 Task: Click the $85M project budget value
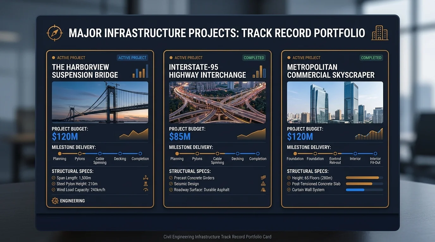[x=180, y=136]
